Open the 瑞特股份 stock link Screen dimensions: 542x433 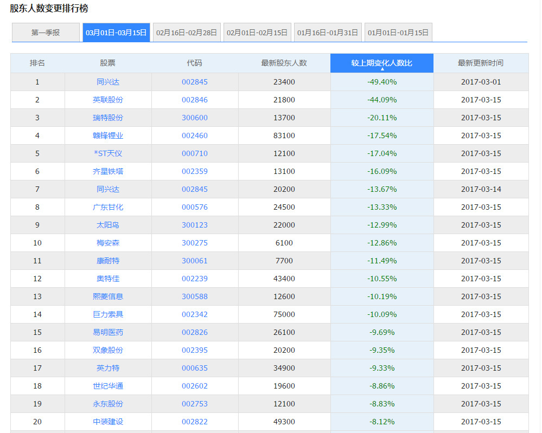[108, 118]
